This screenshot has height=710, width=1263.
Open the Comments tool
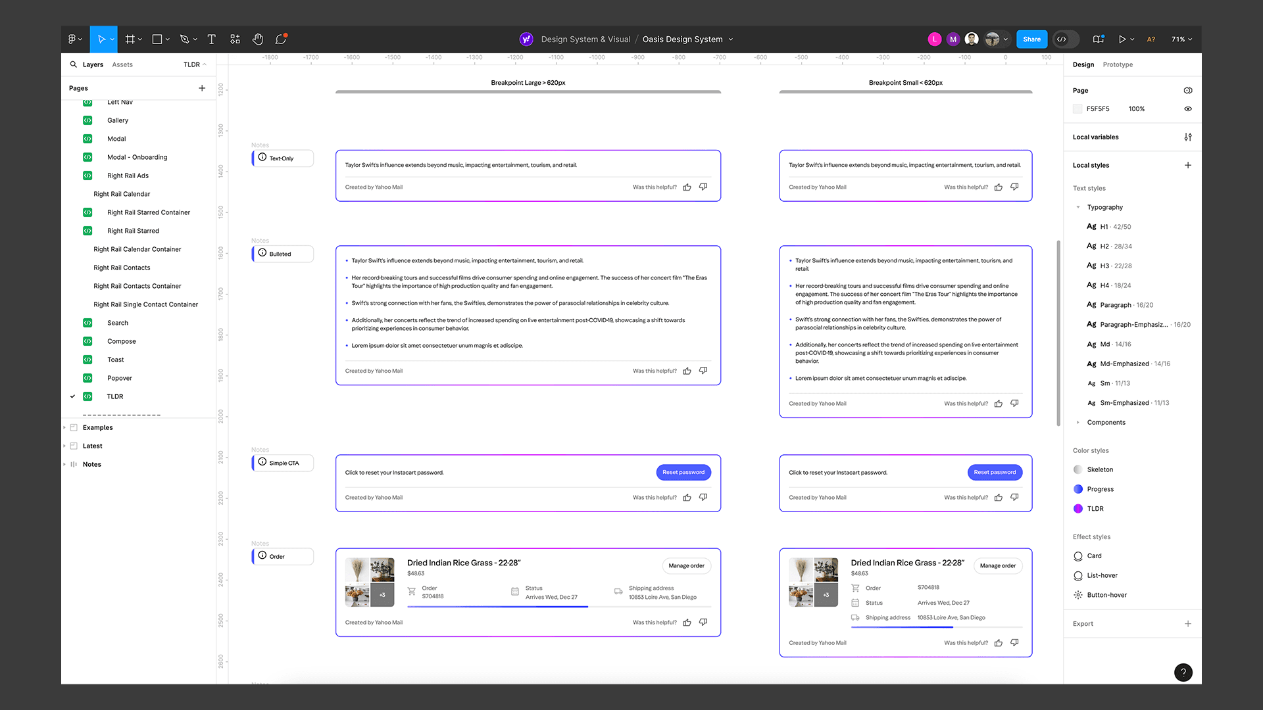281,39
